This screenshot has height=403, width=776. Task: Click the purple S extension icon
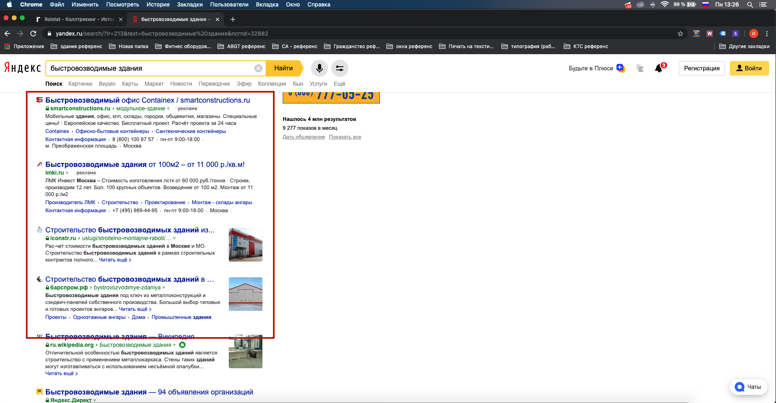pos(735,34)
